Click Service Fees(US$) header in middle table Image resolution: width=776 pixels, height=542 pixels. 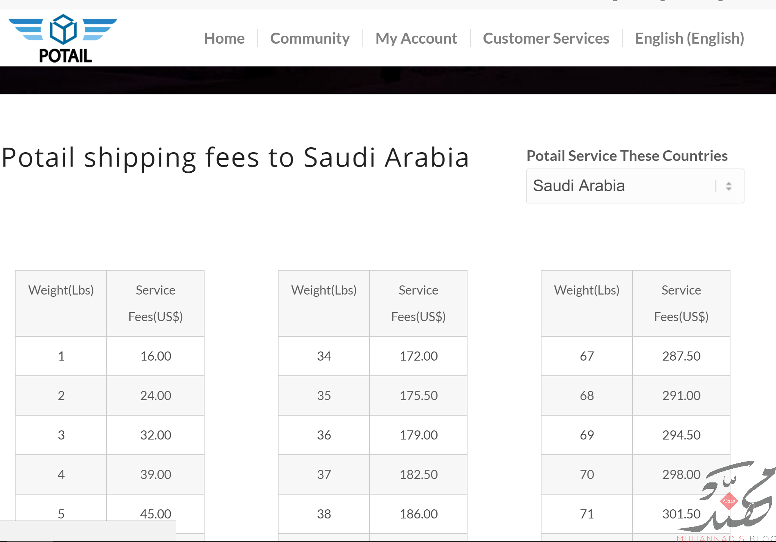click(x=418, y=303)
